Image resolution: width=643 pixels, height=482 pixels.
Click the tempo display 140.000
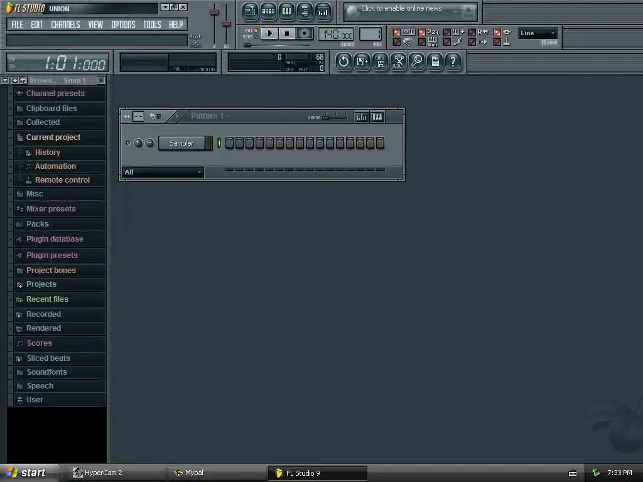click(x=336, y=34)
